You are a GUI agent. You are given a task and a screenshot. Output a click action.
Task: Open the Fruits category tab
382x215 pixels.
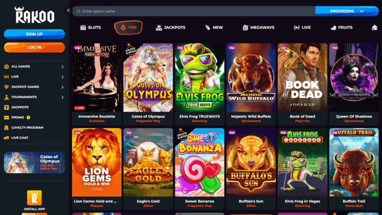click(342, 28)
